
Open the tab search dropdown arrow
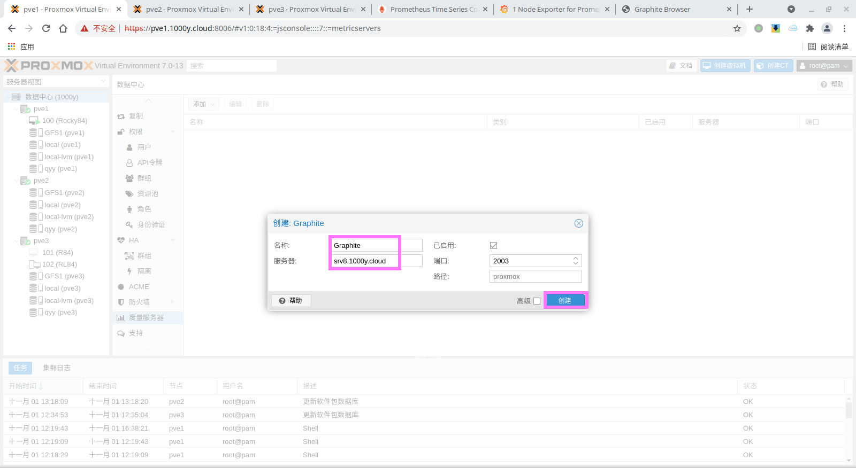[x=791, y=9]
